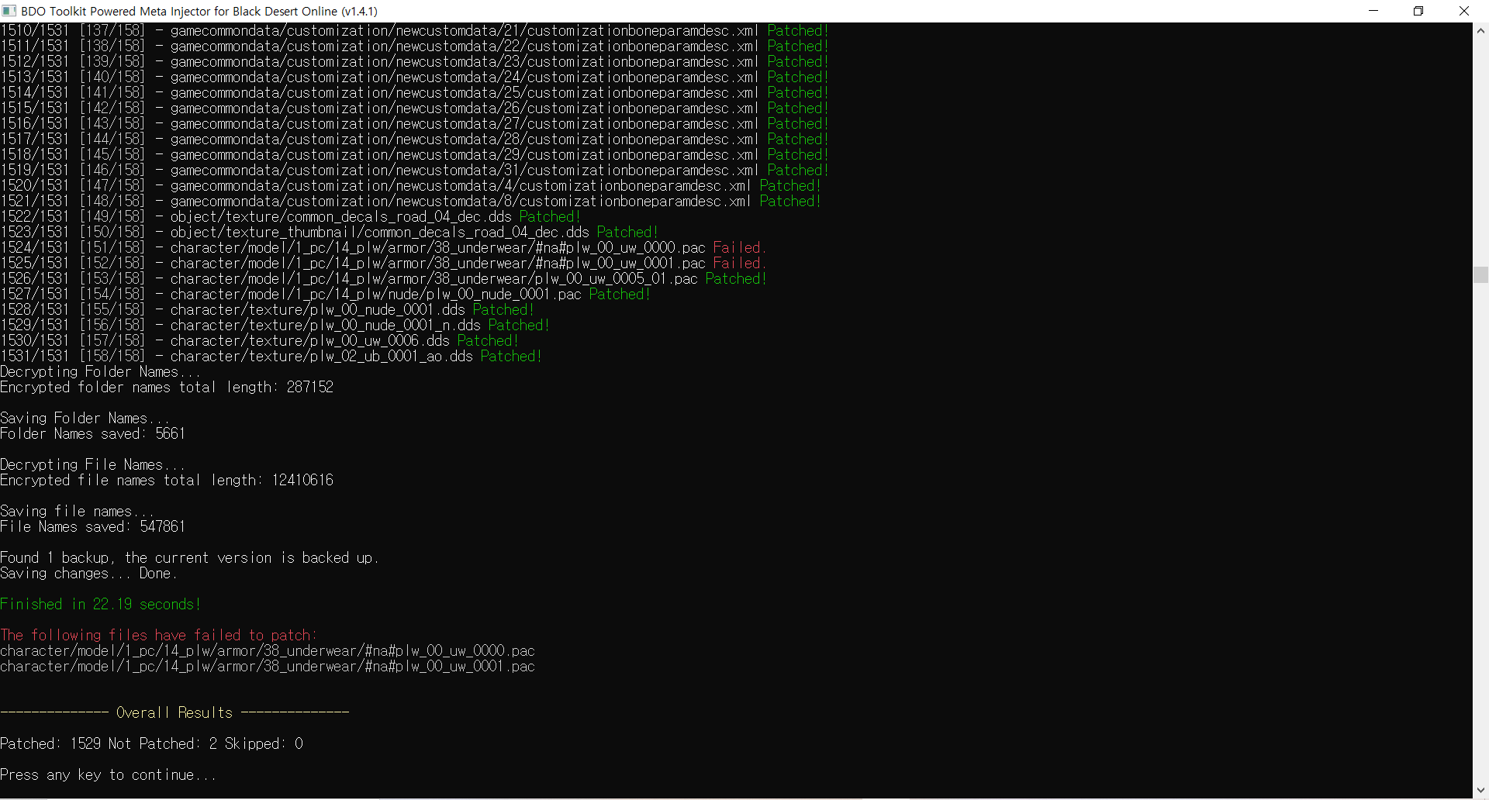Click the vertical scrollbar thumb
Image resolution: width=1489 pixels, height=800 pixels.
coord(1480,275)
